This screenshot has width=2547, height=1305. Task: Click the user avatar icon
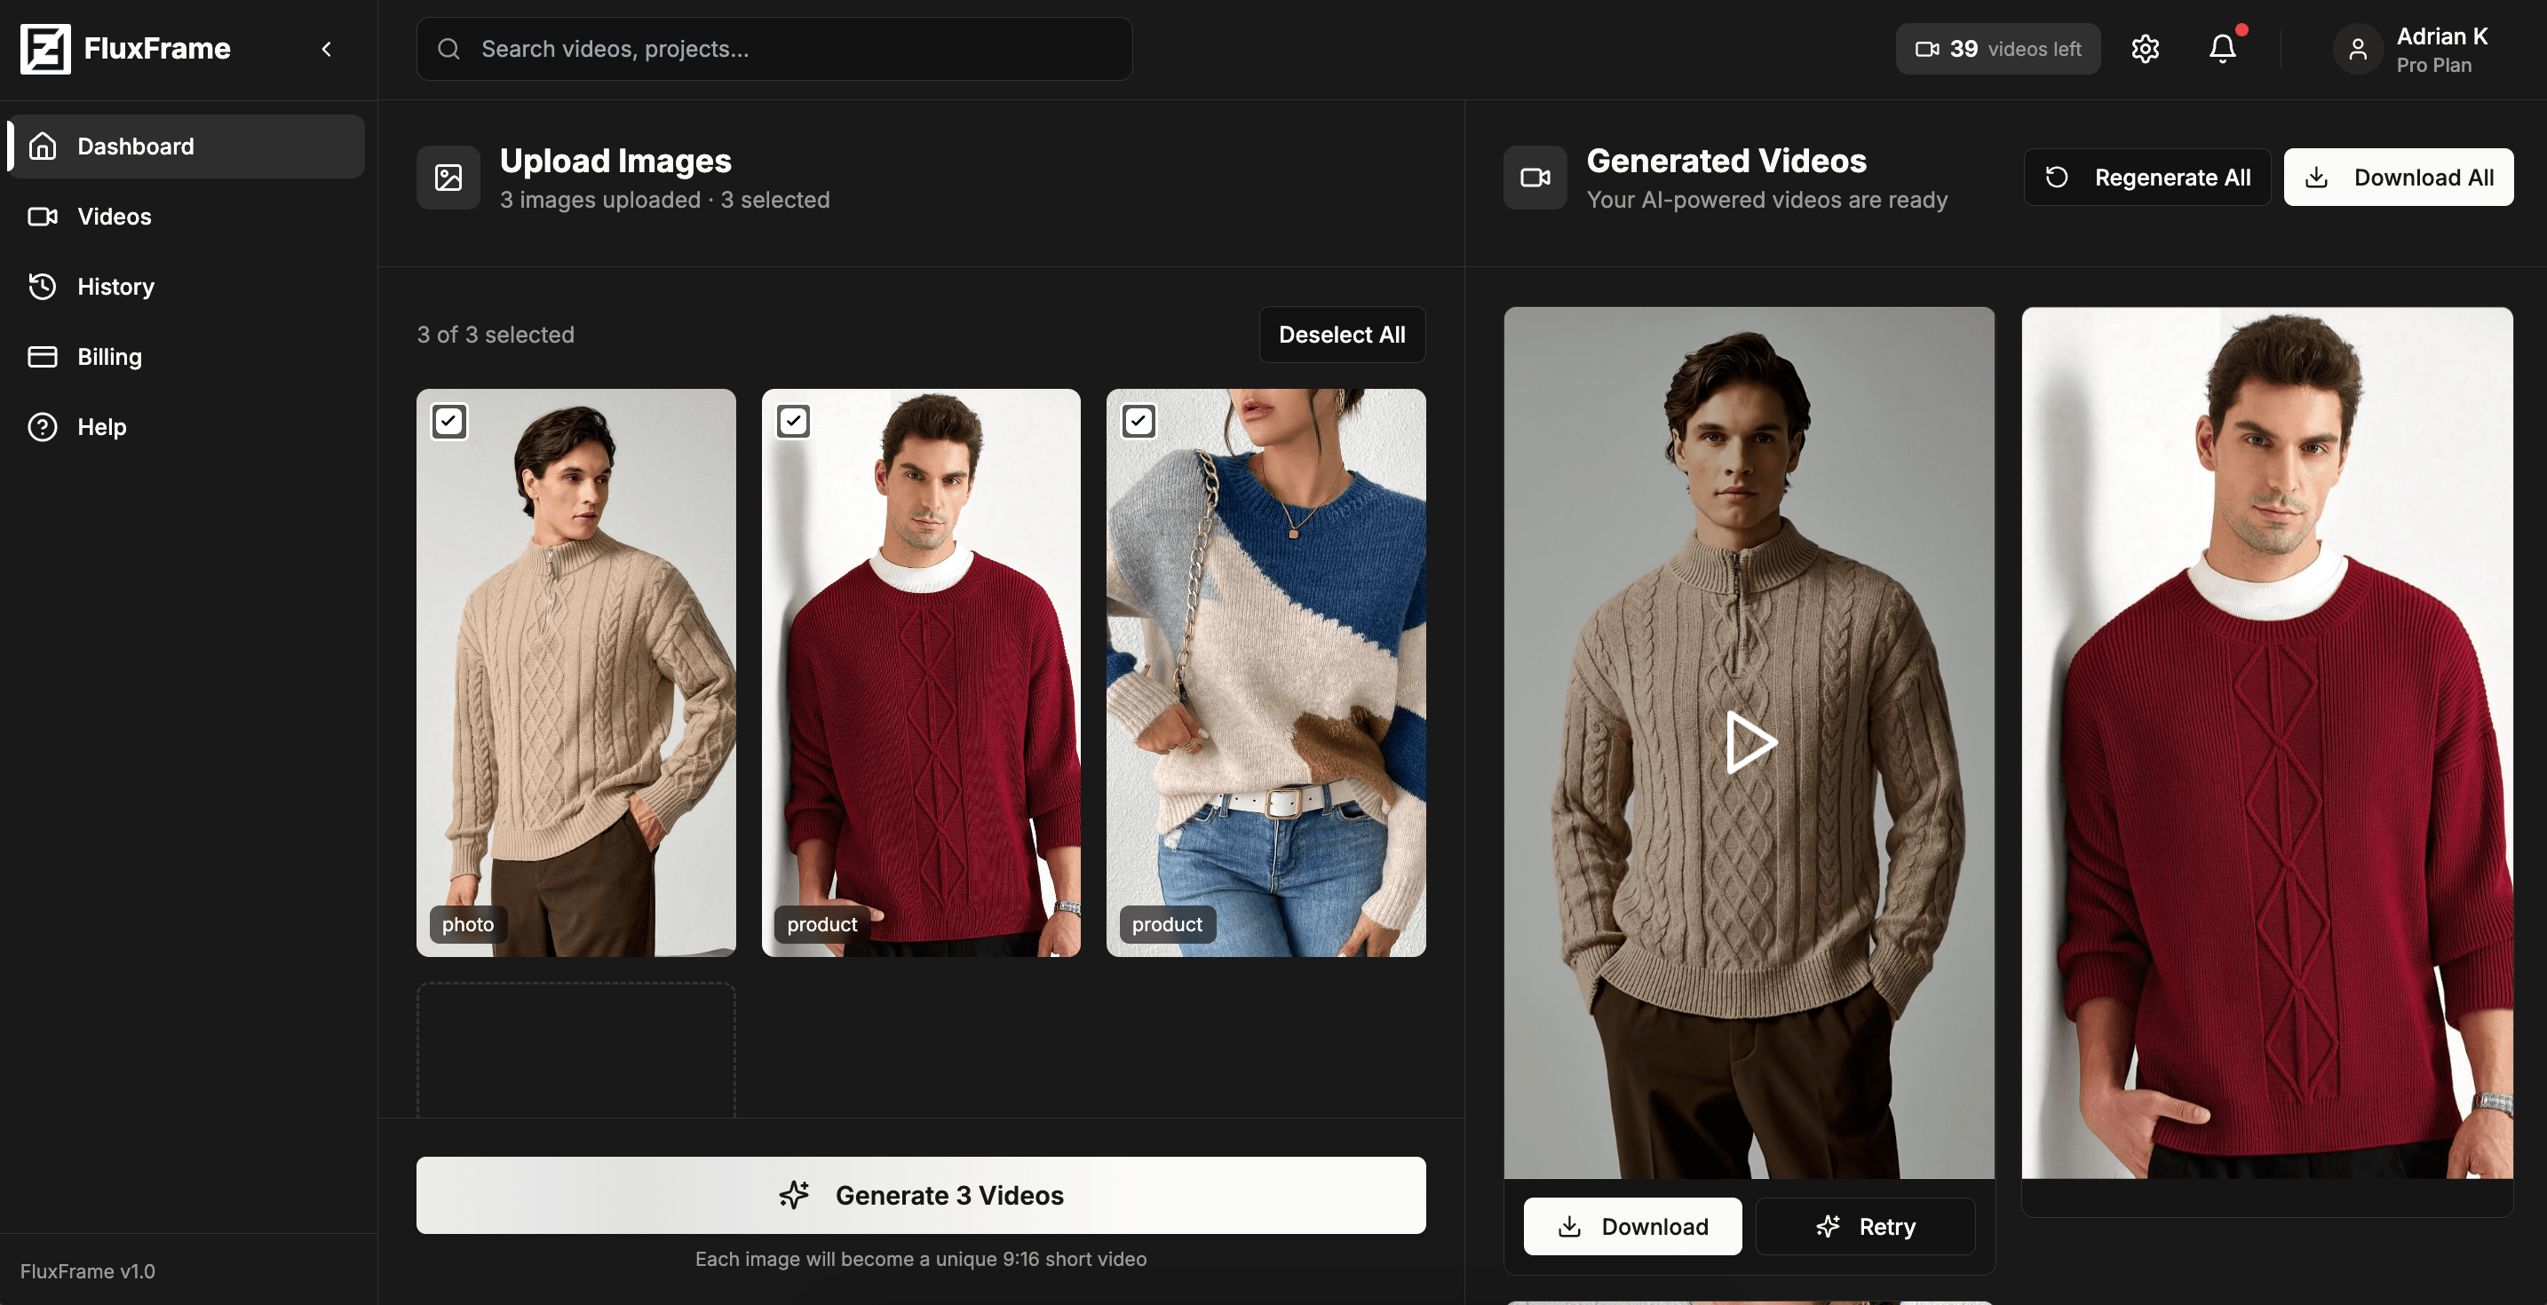tap(2357, 49)
